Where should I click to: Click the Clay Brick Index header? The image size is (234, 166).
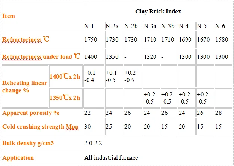pyautogui.click(x=158, y=12)
